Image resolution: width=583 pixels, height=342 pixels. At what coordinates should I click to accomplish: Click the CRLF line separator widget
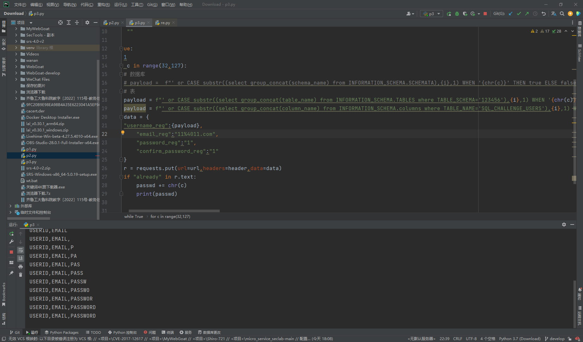tap(458, 339)
